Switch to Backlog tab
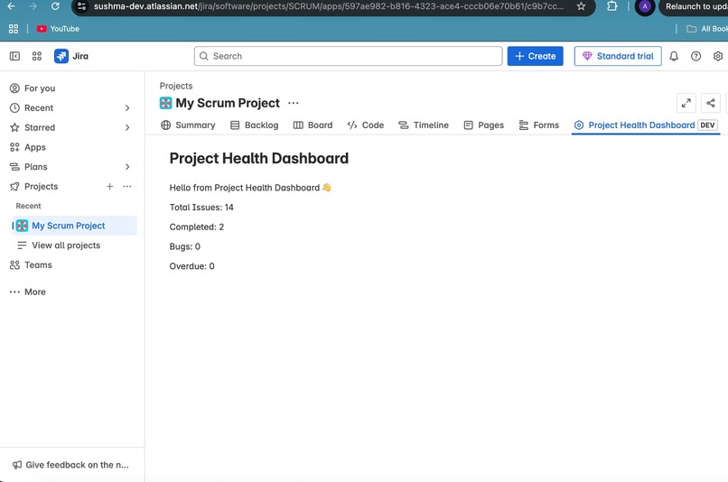Screen dimensions: 728x482 [255, 125]
